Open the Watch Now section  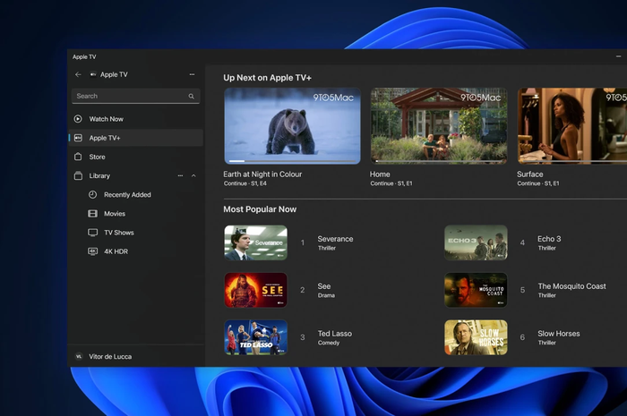tap(136, 119)
